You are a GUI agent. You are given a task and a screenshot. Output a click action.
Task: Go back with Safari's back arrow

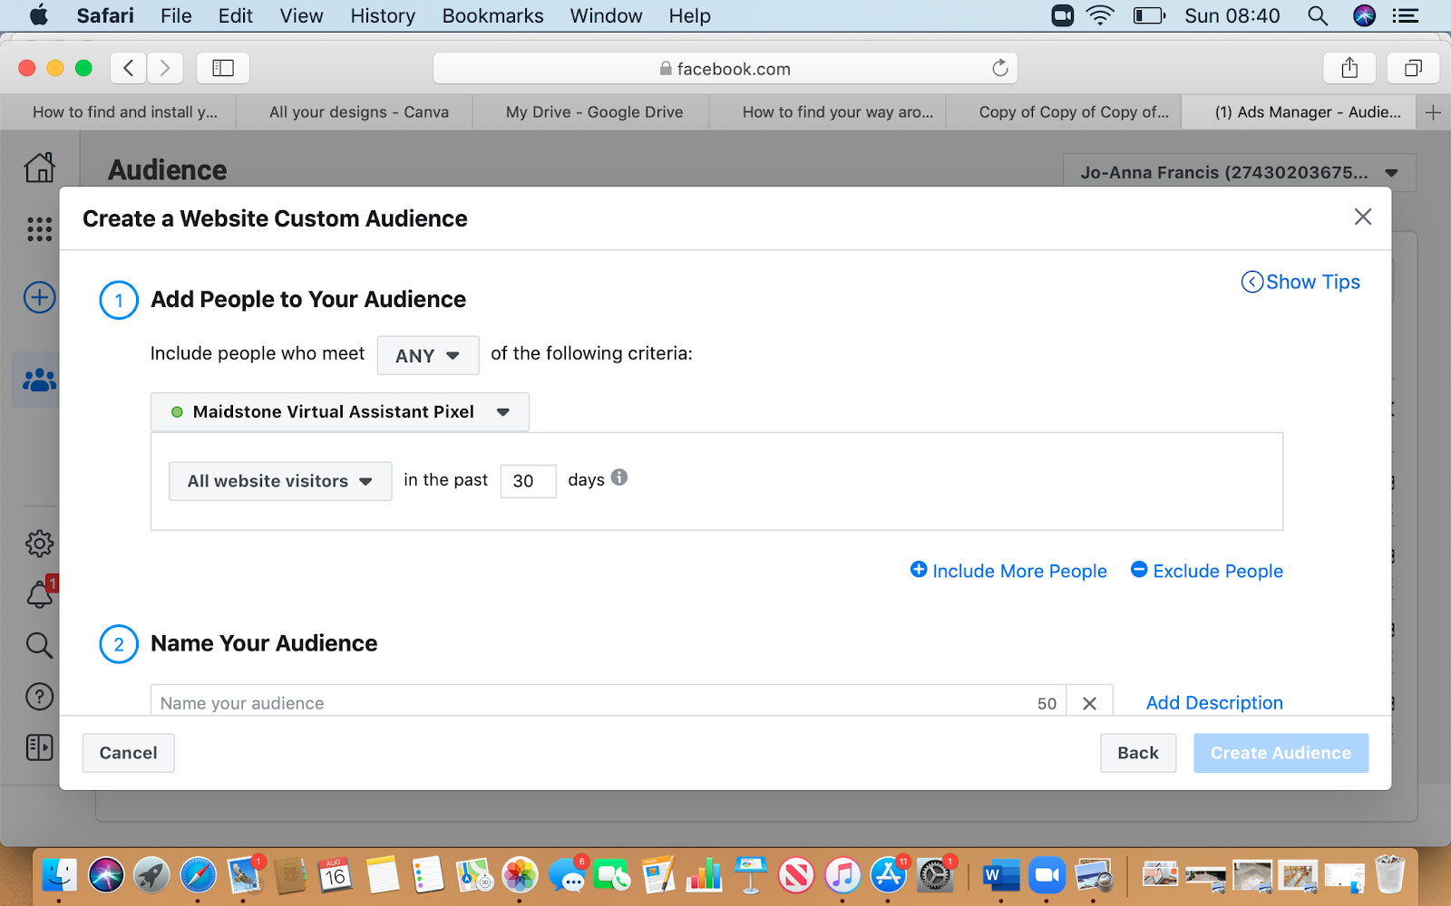pos(129,68)
